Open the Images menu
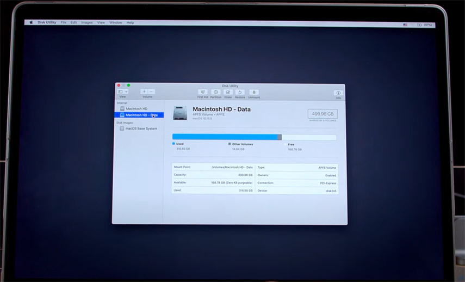The width and height of the screenshot is (465, 282). click(87, 22)
